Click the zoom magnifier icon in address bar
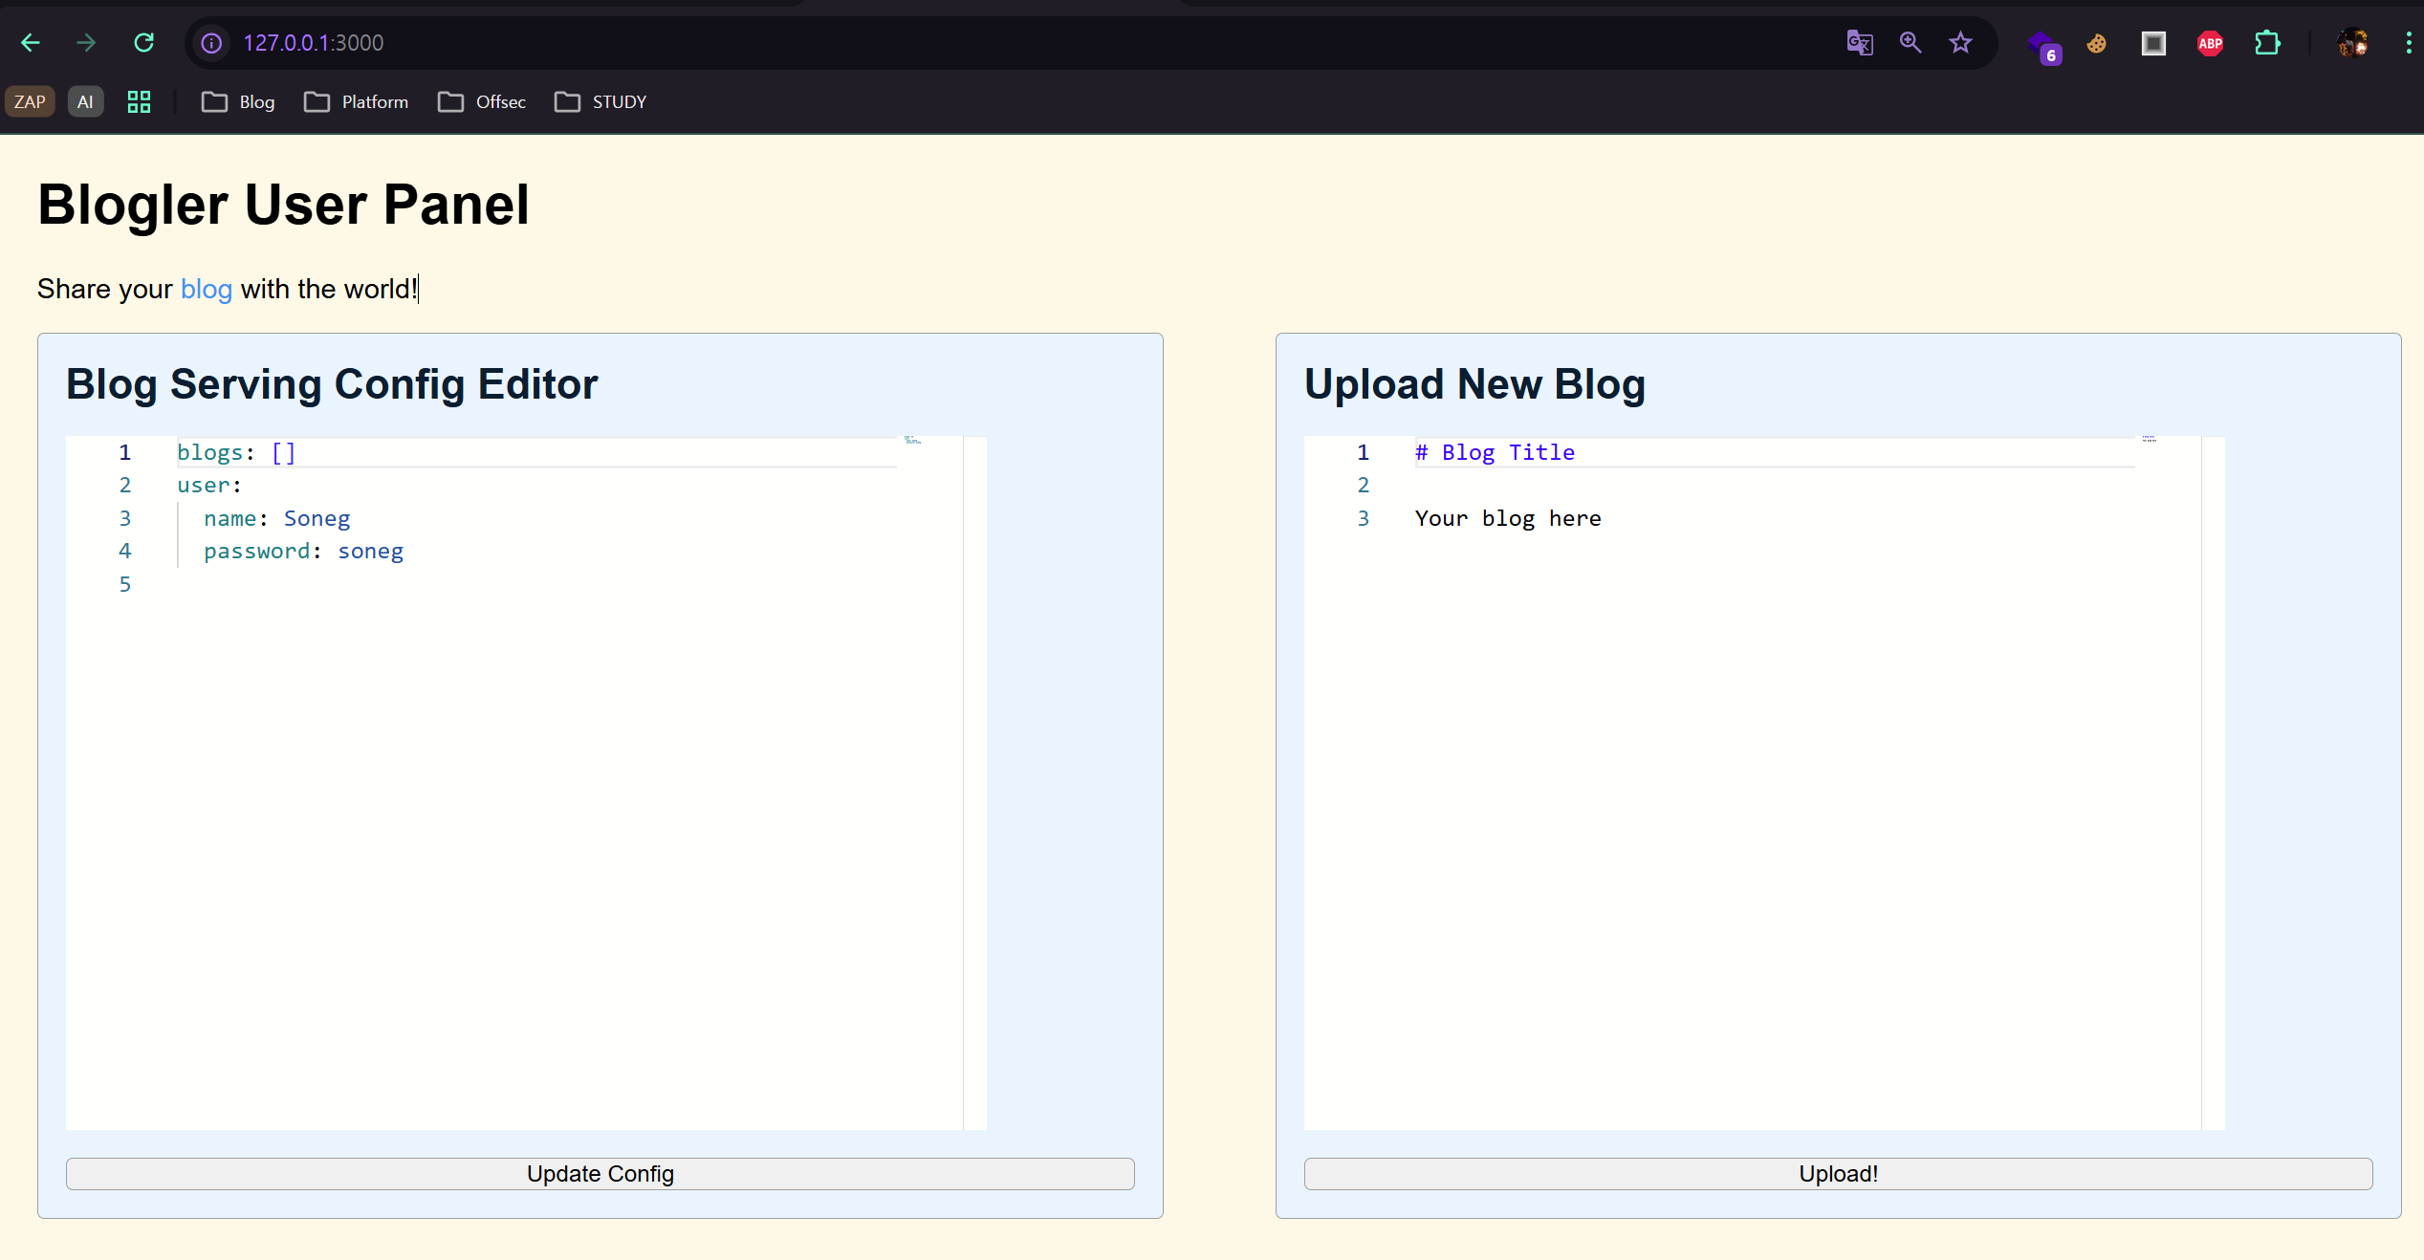 pos(1910,43)
